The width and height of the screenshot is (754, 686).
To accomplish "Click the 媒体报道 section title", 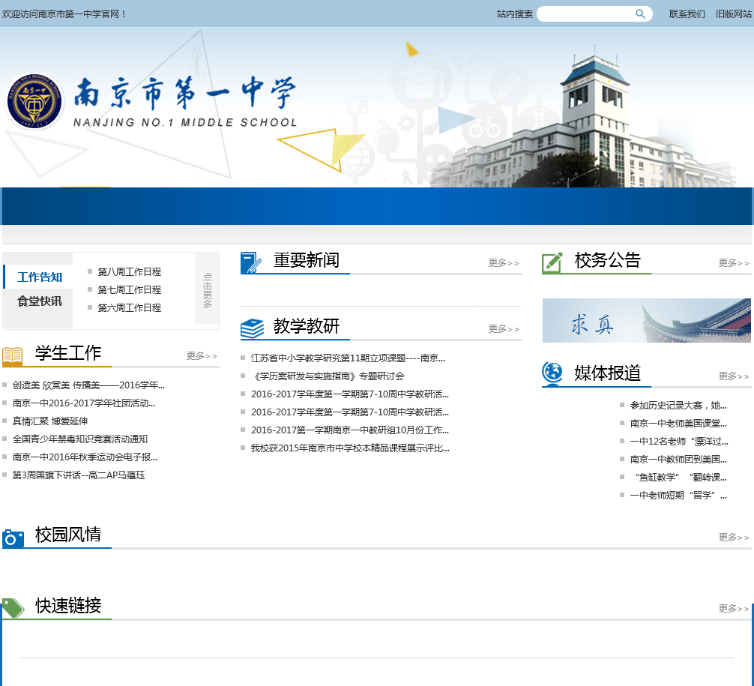I will (x=608, y=373).
